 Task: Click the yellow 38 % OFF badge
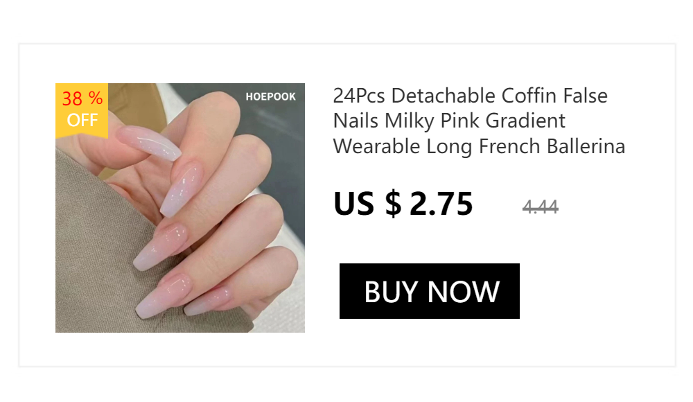tap(82, 111)
